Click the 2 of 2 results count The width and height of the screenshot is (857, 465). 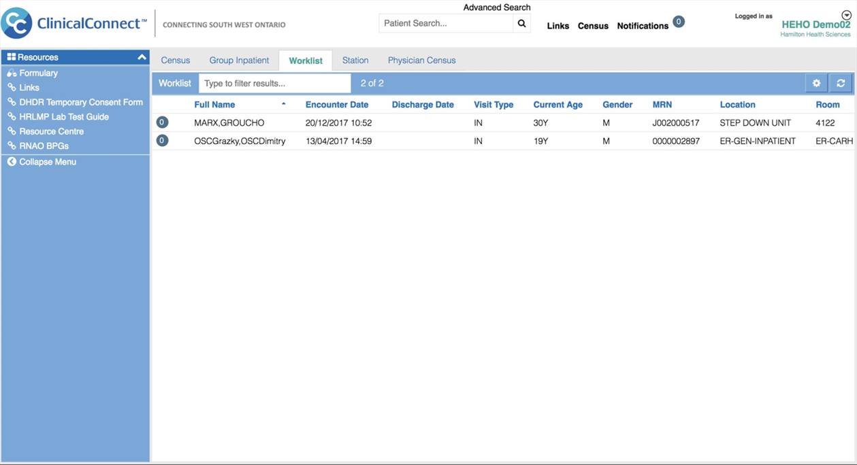[372, 83]
